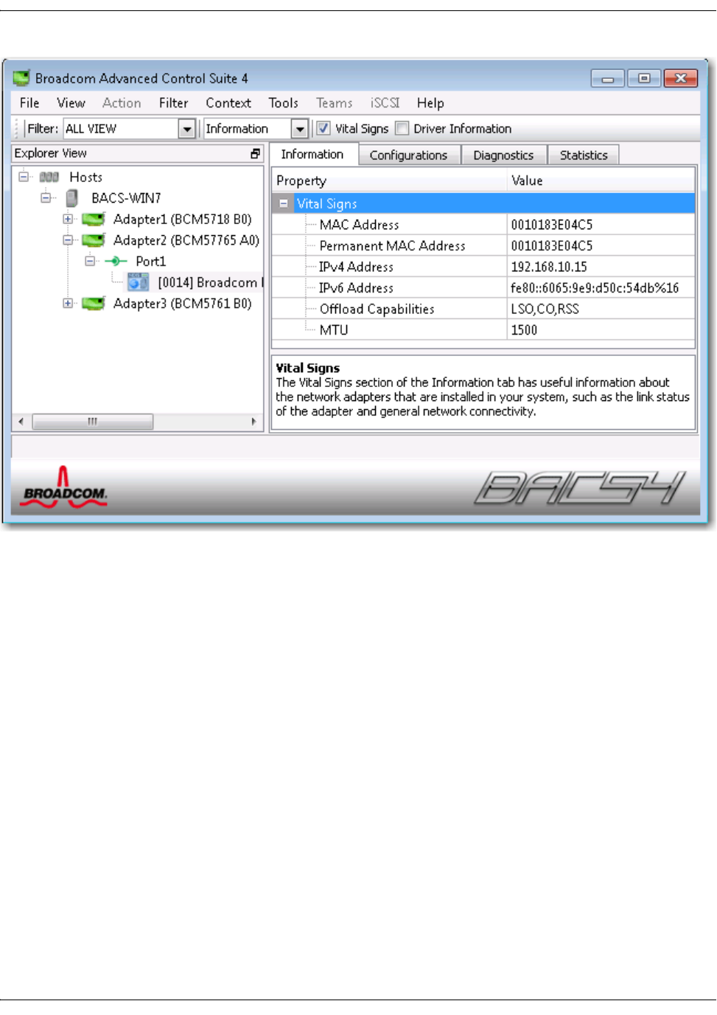
Task: Click MTU value 1500
Action: click(525, 329)
